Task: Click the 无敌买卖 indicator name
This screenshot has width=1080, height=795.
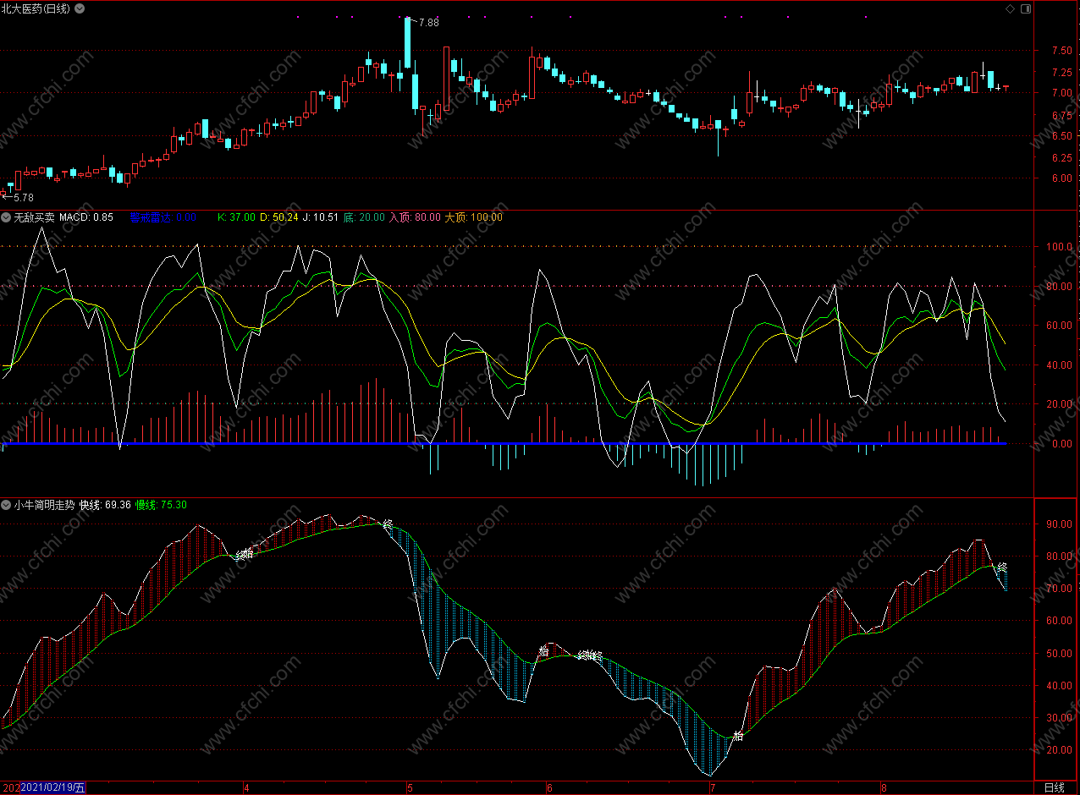Action: pyautogui.click(x=34, y=217)
